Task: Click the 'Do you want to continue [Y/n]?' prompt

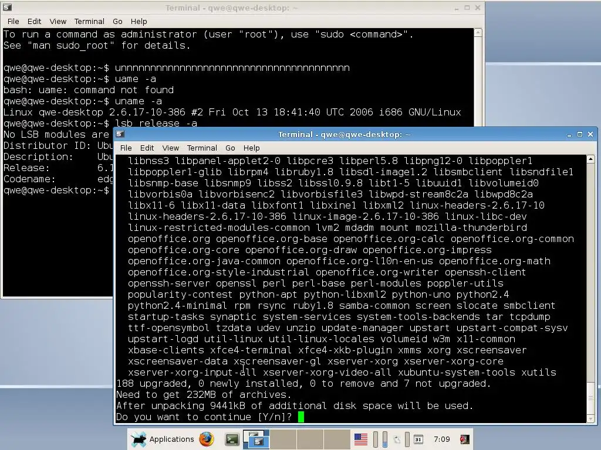Action: pos(204,417)
